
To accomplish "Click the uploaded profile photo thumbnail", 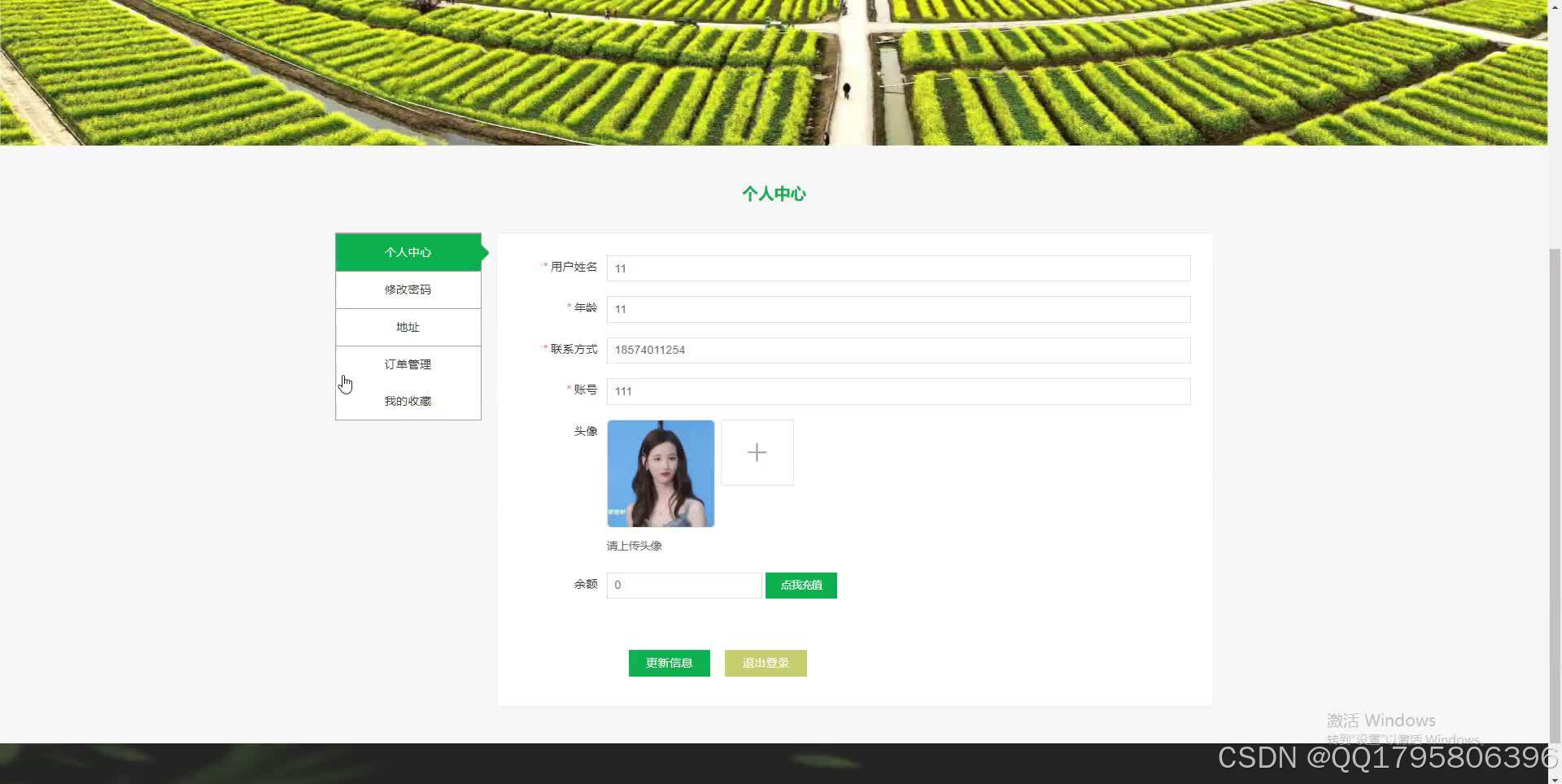I will coord(661,473).
